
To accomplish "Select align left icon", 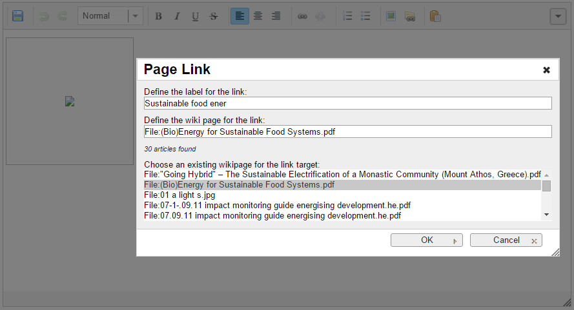I will click(x=240, y=16).
